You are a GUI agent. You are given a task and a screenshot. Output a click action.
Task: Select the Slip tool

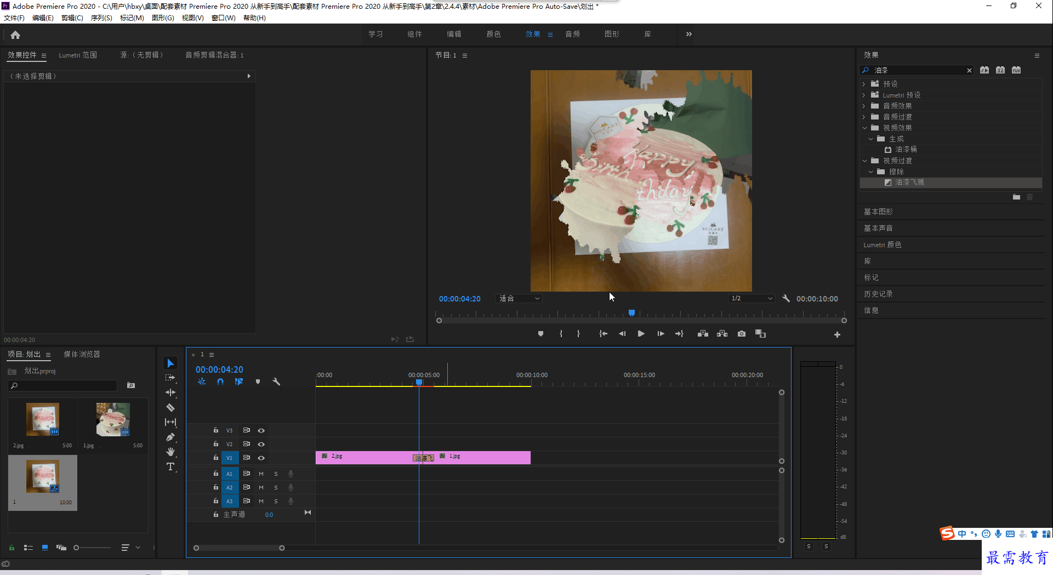pos(170,422)
